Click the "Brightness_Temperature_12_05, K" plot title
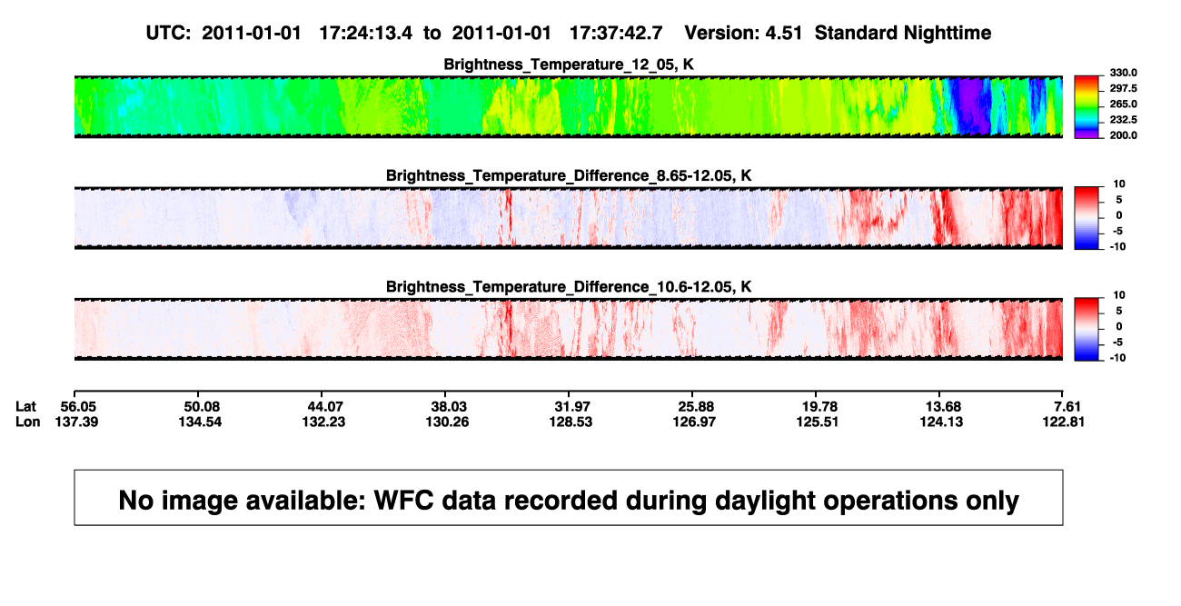 tap(569, 65)
